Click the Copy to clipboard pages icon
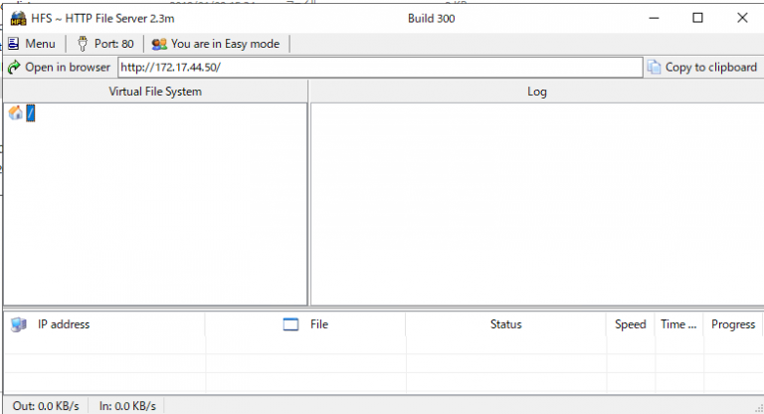The width and height of the screenshot is (764, 414). [x=654, y=68]
